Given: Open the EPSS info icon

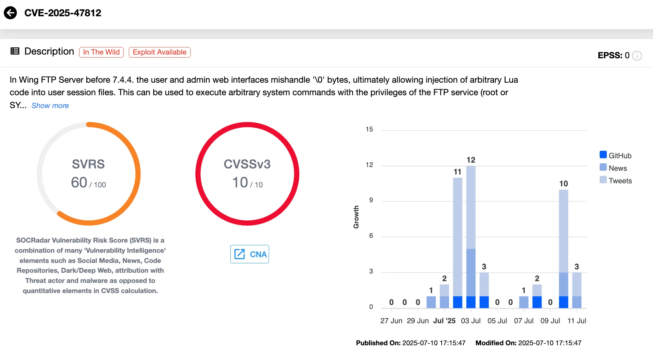Looking at the screenshot, I should click(637, 56).
